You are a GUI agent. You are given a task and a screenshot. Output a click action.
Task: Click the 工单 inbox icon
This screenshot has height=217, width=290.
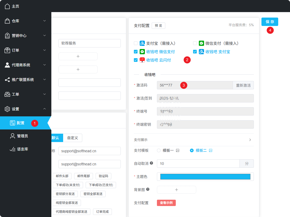click(7, 94)
